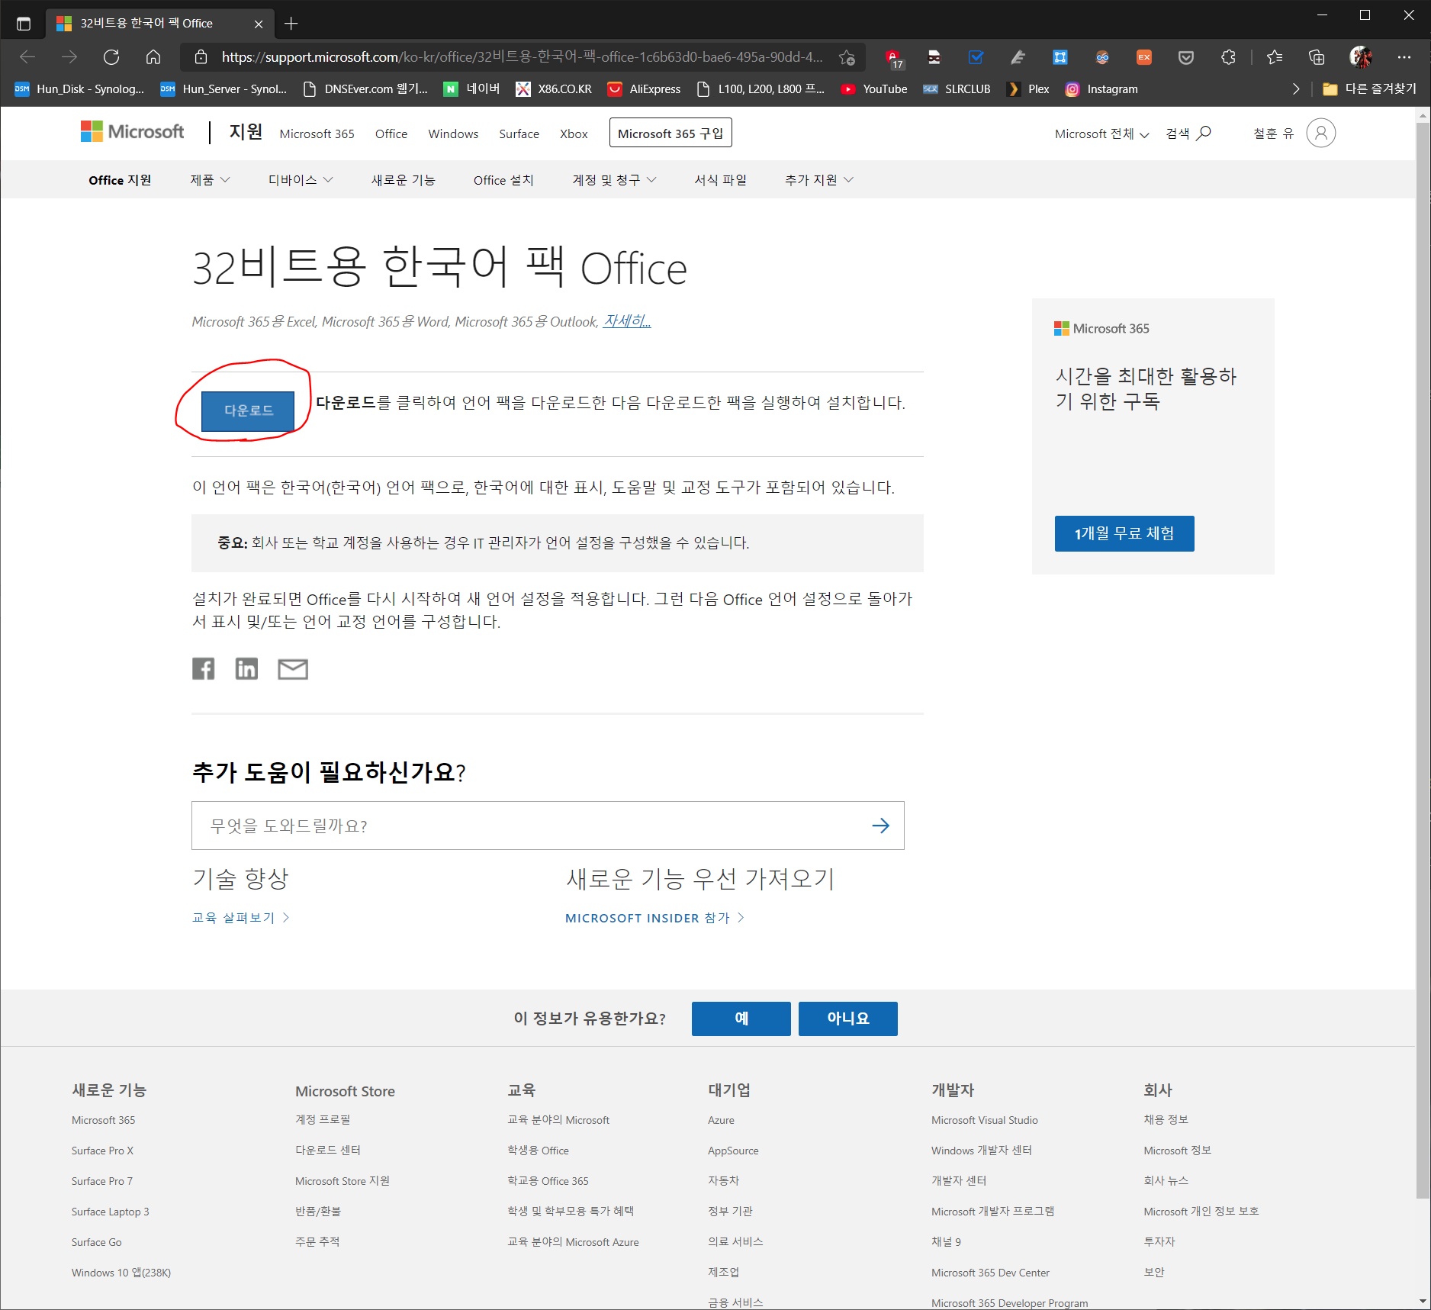1431x1310 pixels.
Task: Go to browser home page icon
Action: 153,57
